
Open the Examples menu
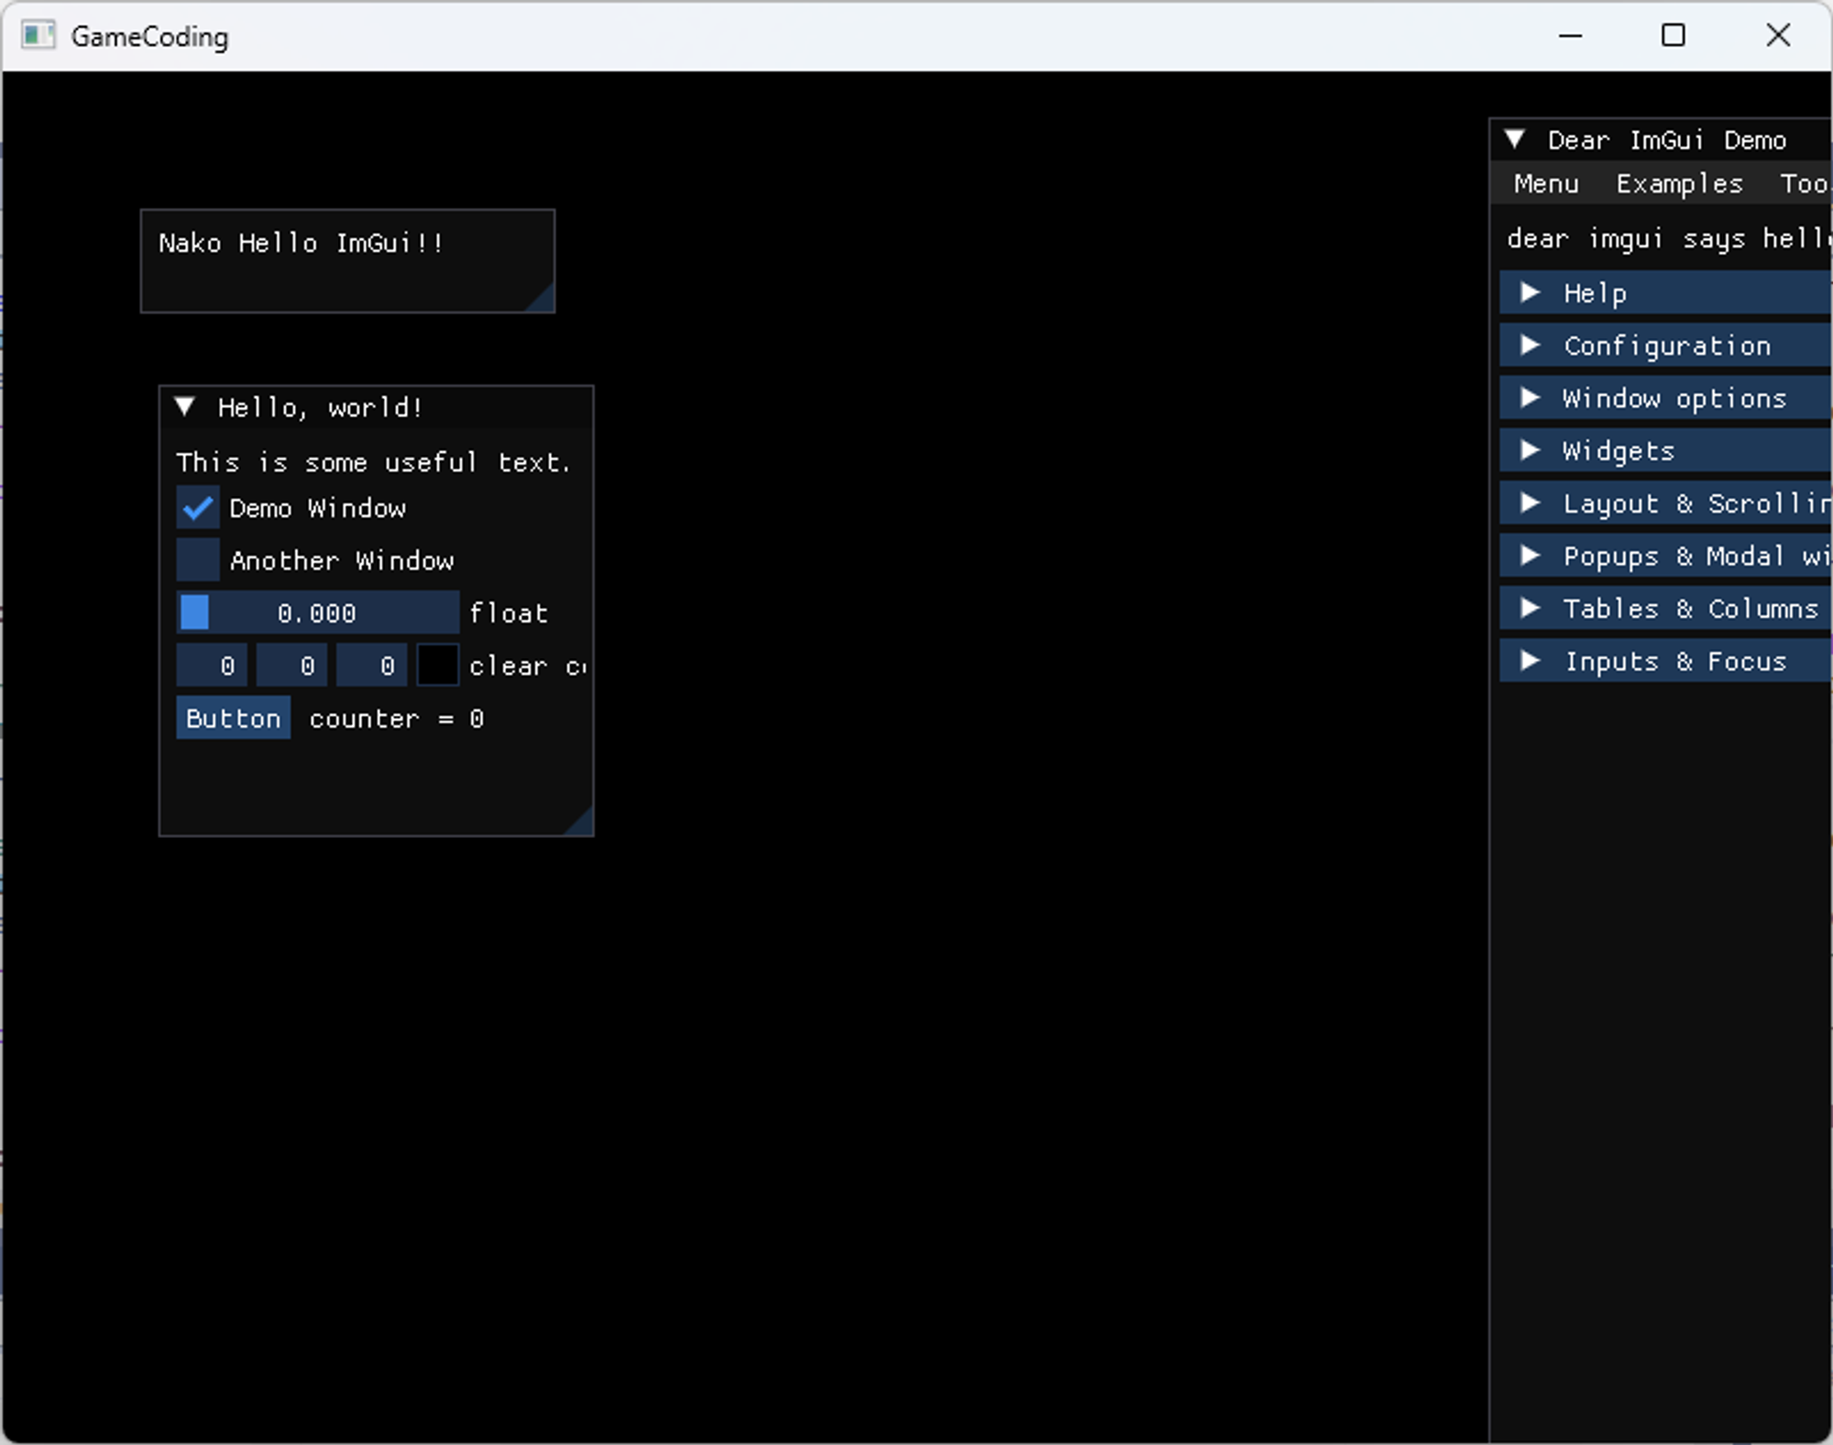(1678, 184)
